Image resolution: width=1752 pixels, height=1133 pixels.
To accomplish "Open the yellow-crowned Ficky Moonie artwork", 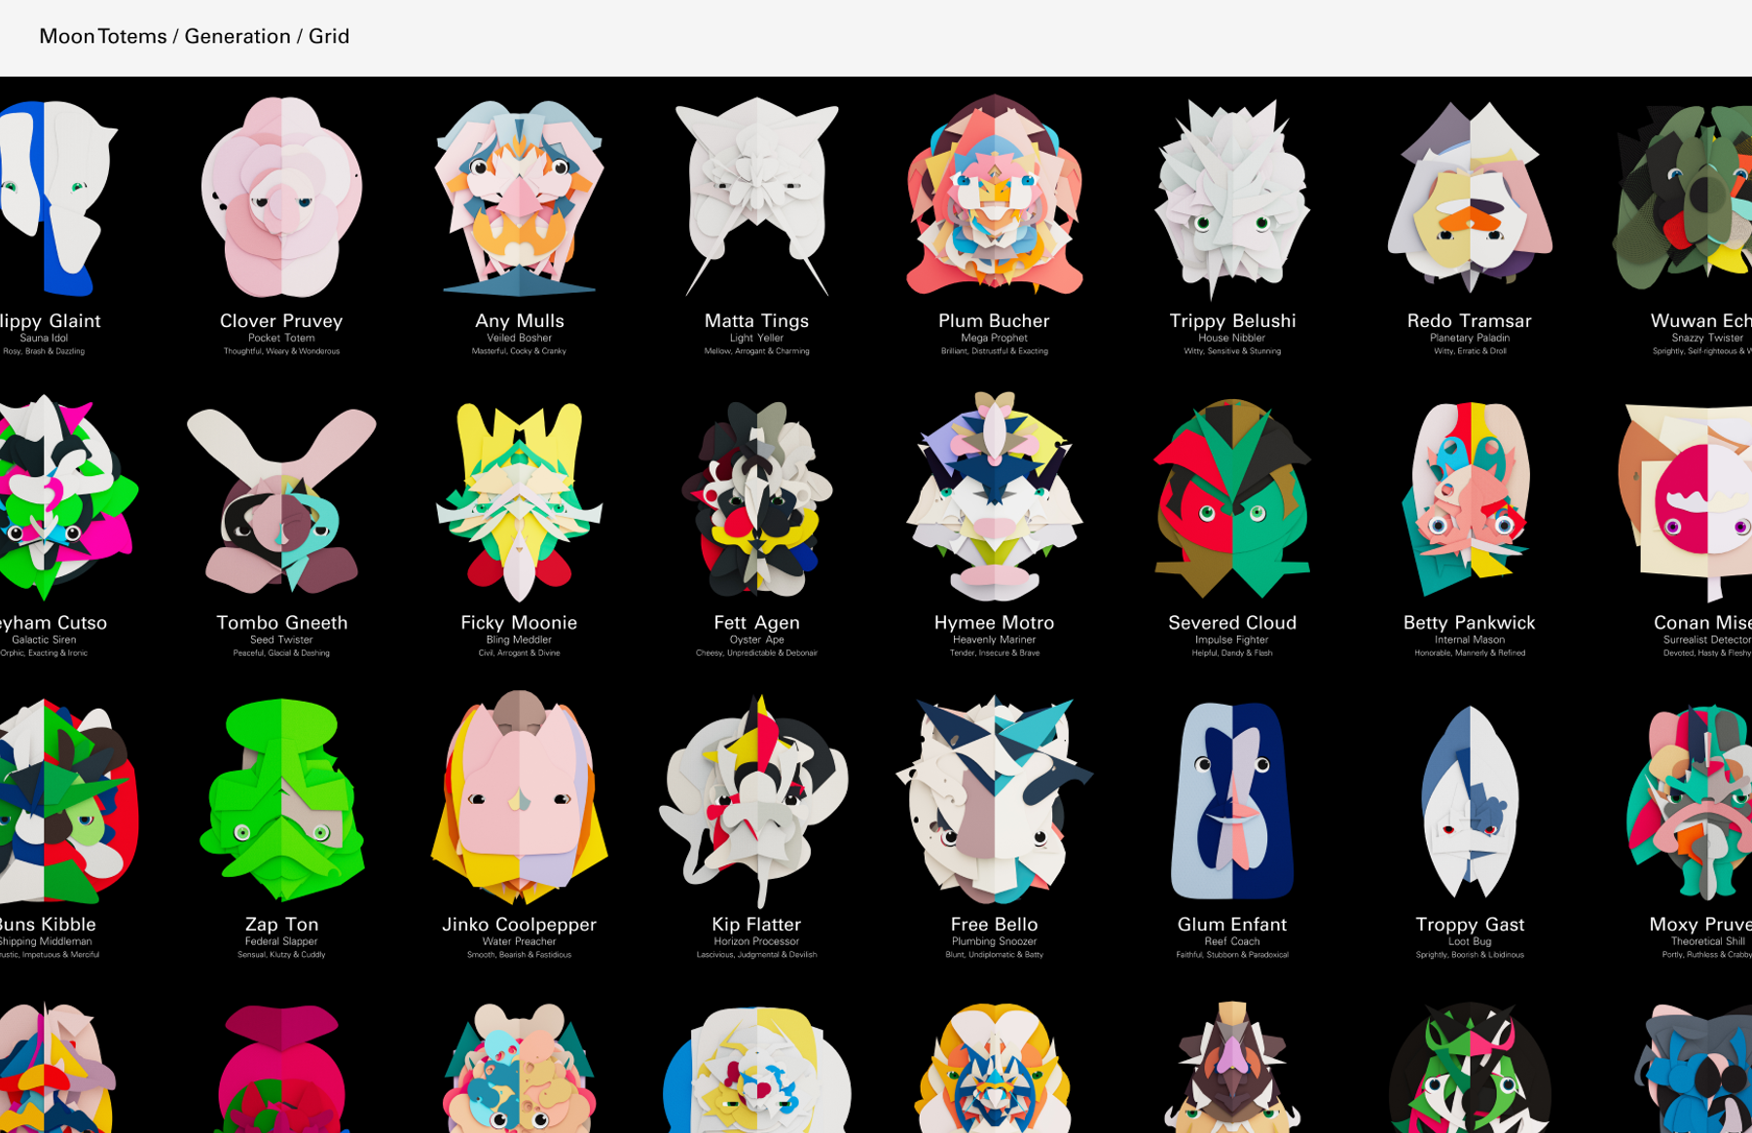I will pyautogui.click(x=519, y=501).
